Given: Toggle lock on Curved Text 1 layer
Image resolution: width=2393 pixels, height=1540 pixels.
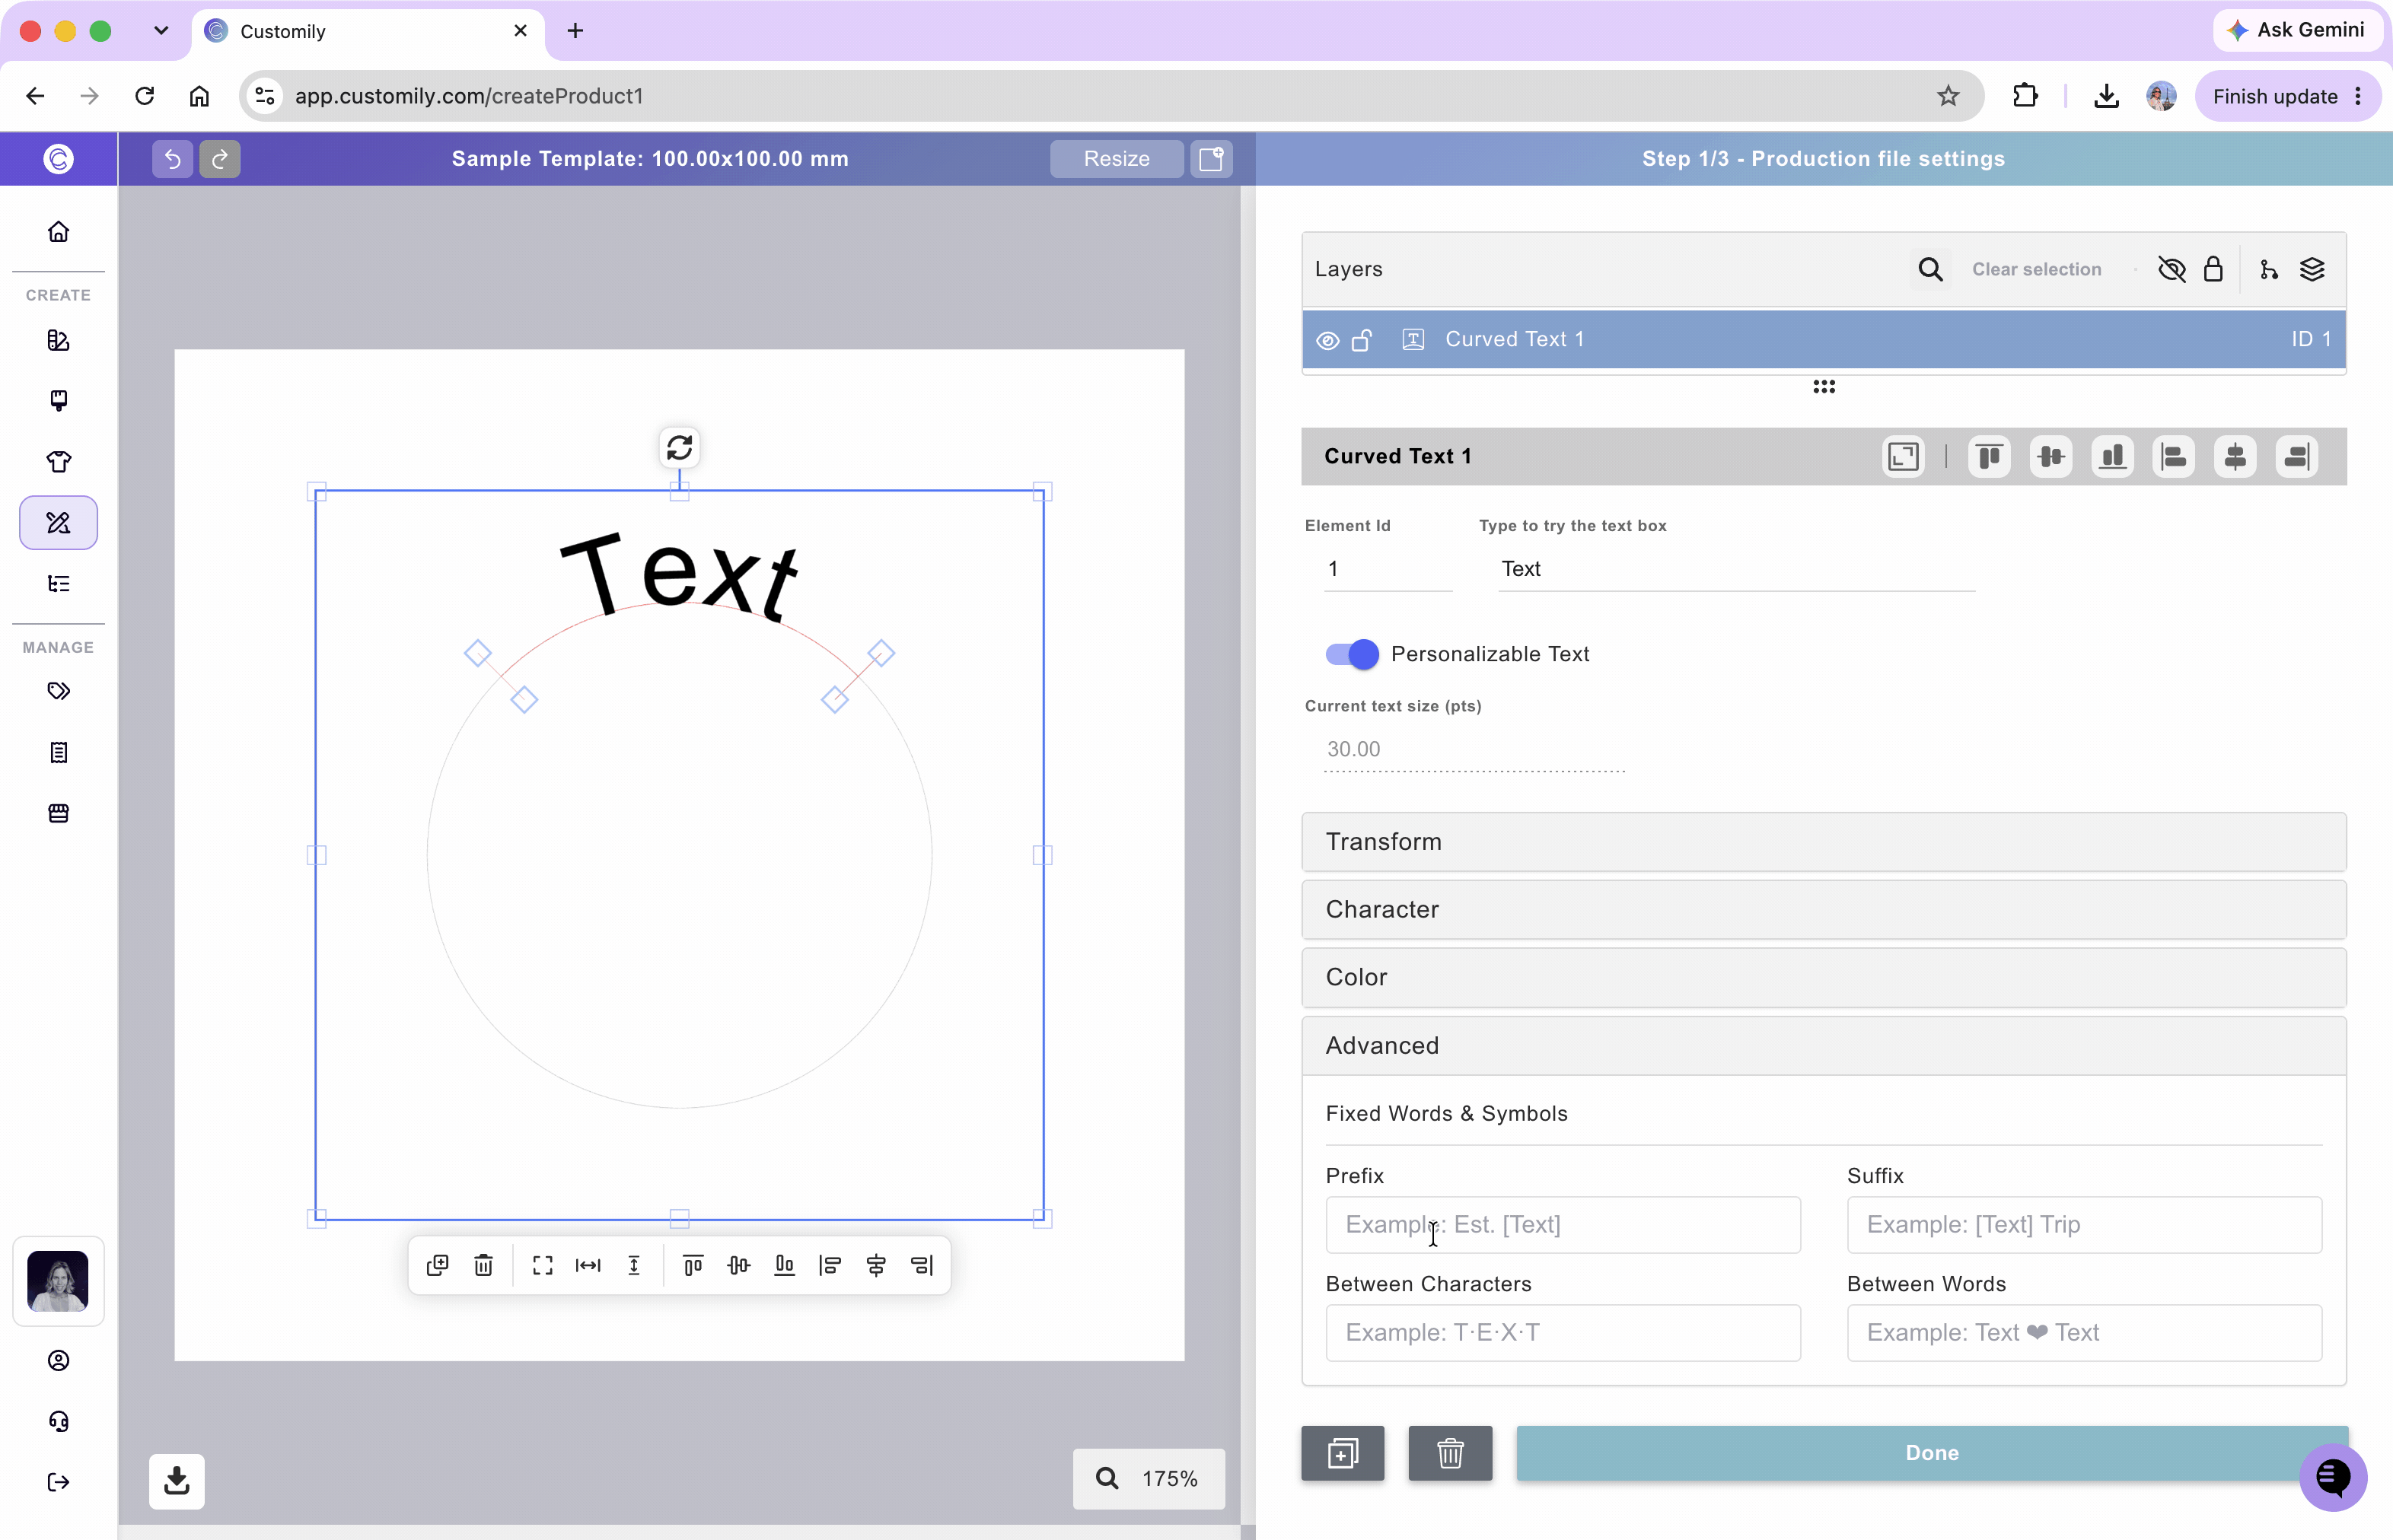Looking at the screenshot, I should pos(1362,340).
